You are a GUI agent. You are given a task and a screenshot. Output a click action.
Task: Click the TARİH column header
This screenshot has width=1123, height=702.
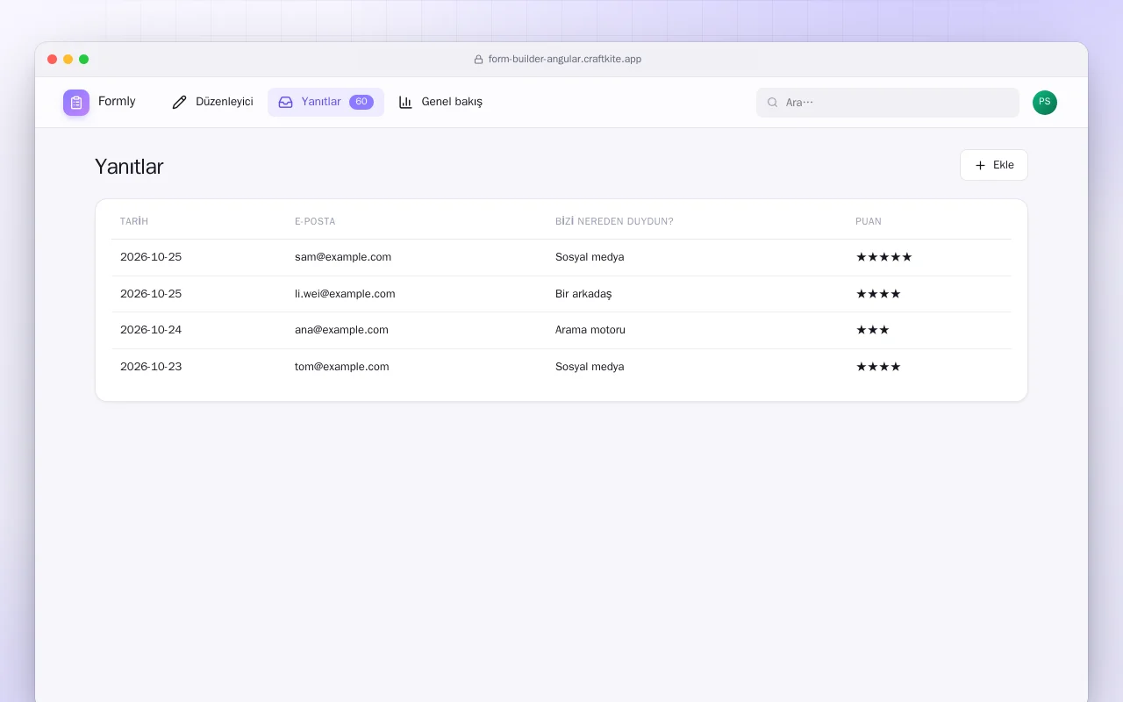pos(134,221)
